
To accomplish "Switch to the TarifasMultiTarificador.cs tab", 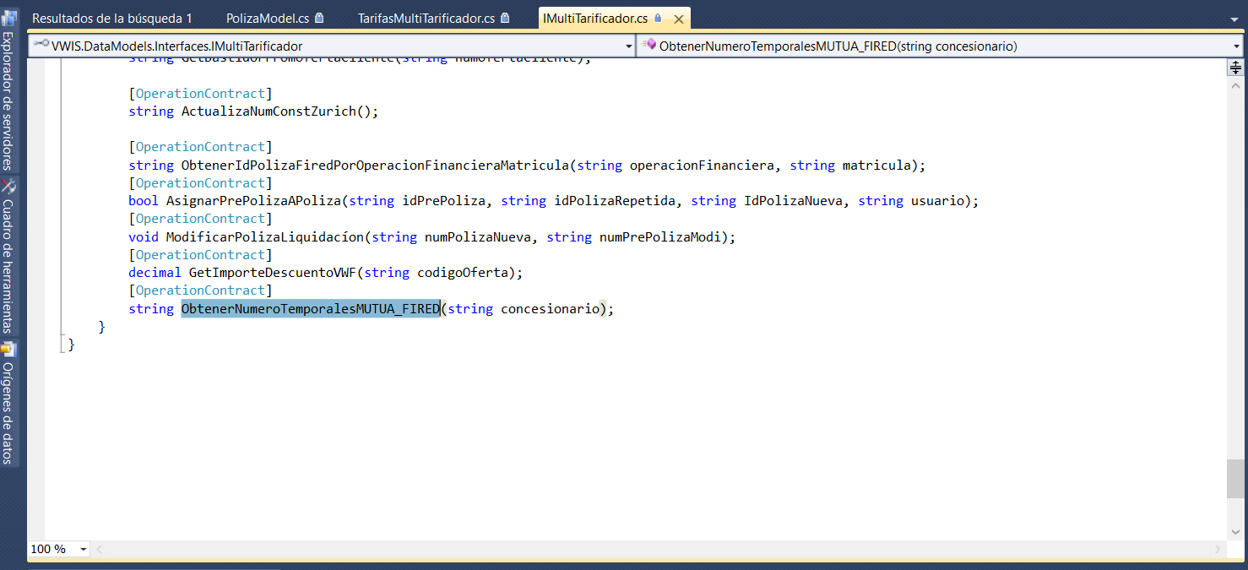I will pos(426,18).
